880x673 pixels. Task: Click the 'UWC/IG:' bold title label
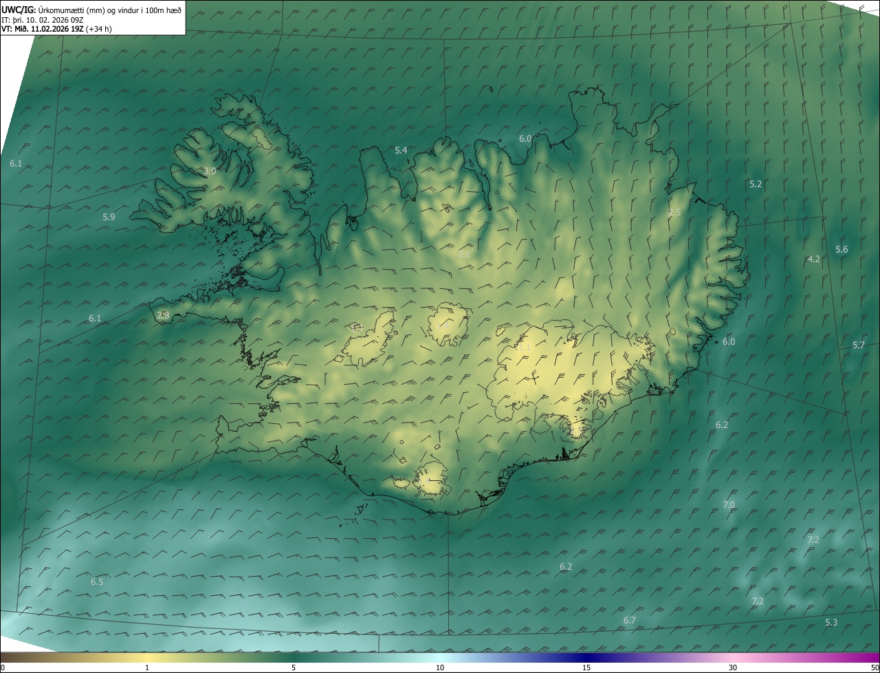(x=18, y=10)
